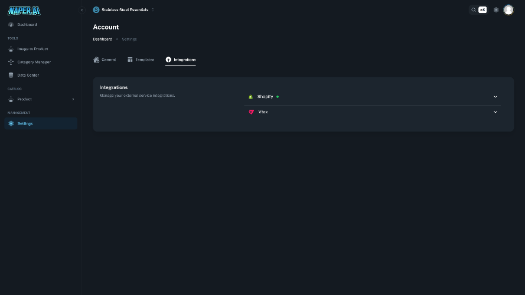Viewport: 525px width, 295px height.
Task: Click the Shopify logo icon
Action: pyautogui.click(x=251, y=97)
